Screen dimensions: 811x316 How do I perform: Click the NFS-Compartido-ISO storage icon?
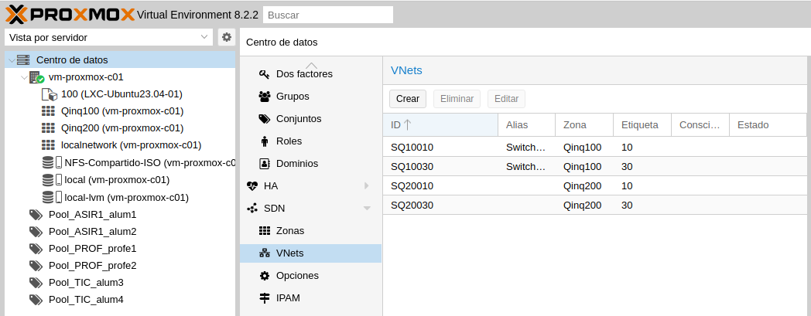52,163
